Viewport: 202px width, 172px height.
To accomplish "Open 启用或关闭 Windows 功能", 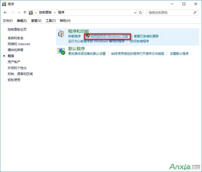I will [109, 36].
